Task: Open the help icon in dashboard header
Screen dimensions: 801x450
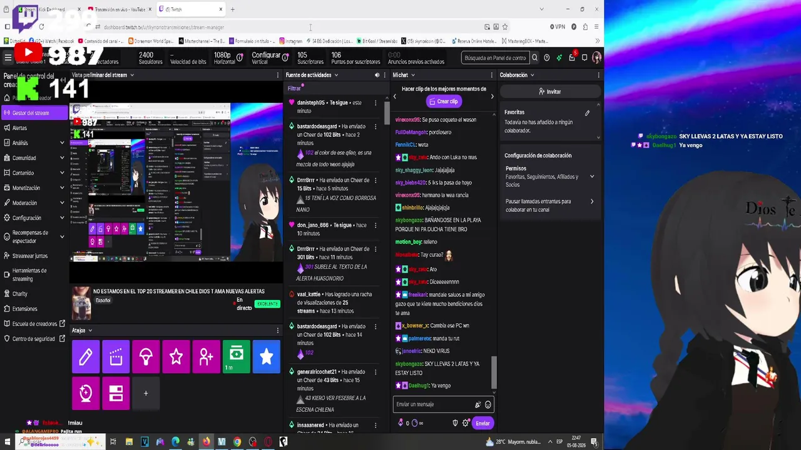Action: [x=547, y=57]
